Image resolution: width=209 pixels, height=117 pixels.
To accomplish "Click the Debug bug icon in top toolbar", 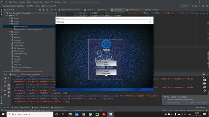I will 196,6.
